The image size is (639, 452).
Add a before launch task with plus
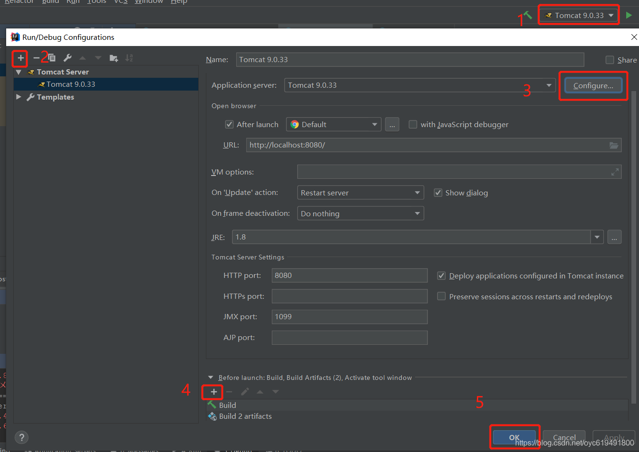tap(214, 392)
